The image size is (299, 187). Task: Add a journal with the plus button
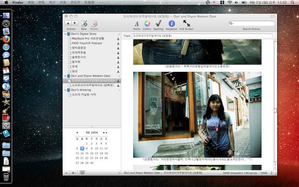pyautogui.click(x=66, y=173)
